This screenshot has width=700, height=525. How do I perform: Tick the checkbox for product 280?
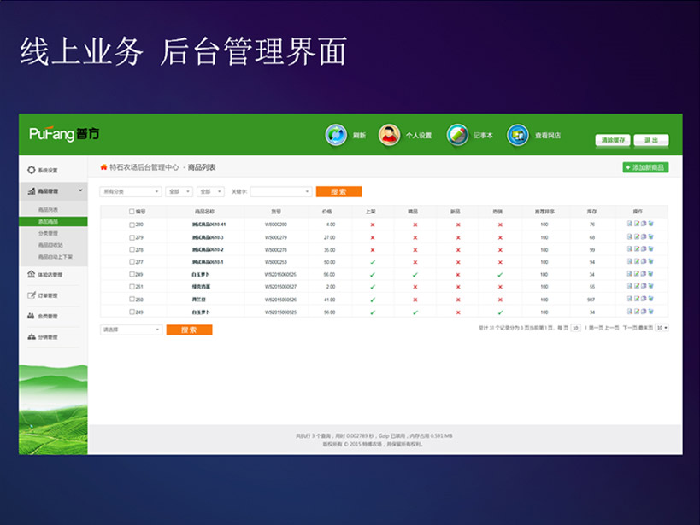(x=132, y=225)
